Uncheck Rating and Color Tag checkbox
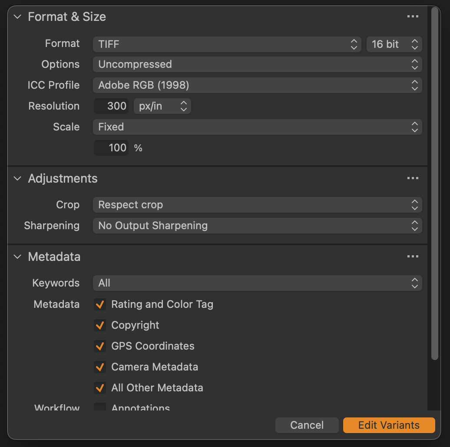The image size is (450, 447). (x=100, y=304)
